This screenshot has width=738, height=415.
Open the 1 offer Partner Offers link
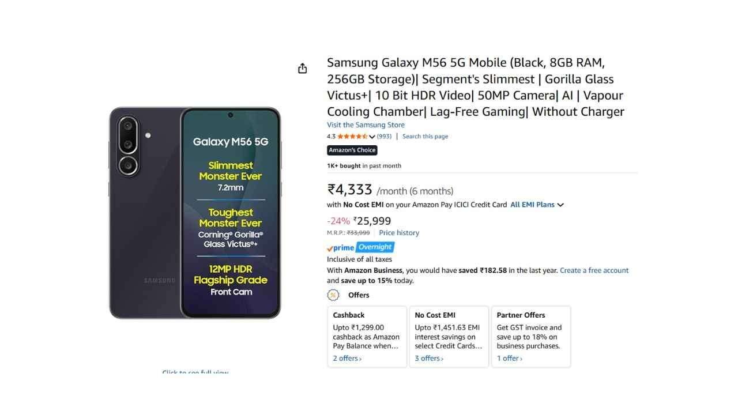(x=510, y=359)
